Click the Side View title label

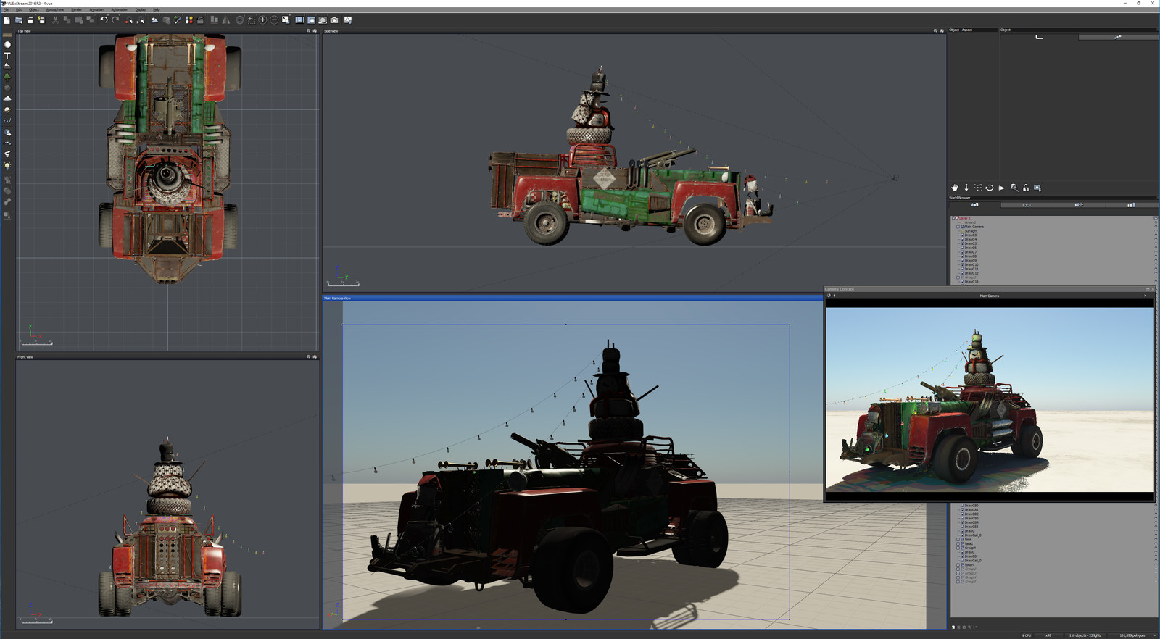click(331, 31)
